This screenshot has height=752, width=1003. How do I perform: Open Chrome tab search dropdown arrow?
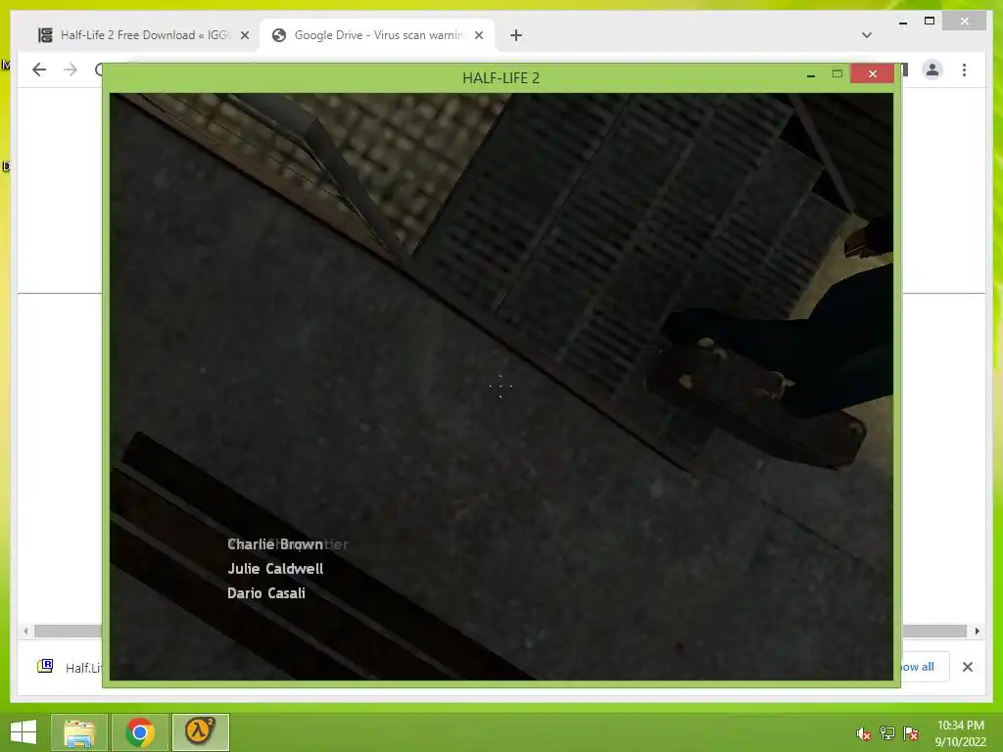click(867, 35)
